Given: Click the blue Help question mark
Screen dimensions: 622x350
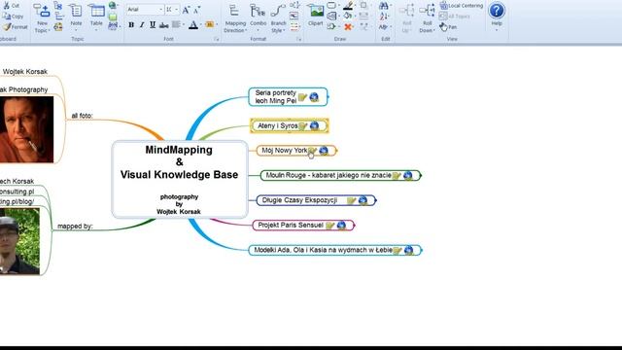Looking at the screenshot, I should click(x=497, y=11).
